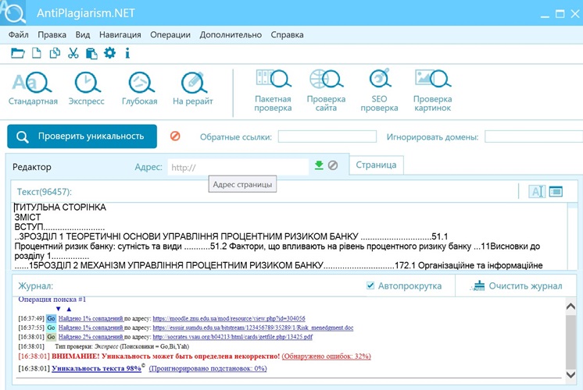583x390 pixels.
Task: Switch to the Страница tab
Action: (x=376, y=165)
